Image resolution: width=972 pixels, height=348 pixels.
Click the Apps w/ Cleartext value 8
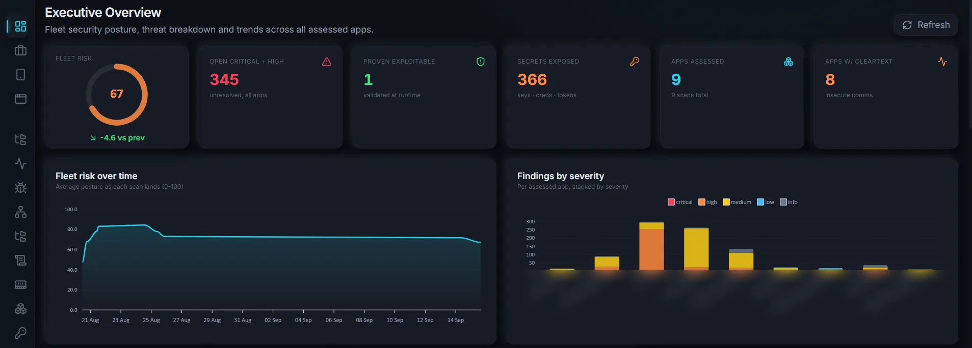tap(830, 79)
